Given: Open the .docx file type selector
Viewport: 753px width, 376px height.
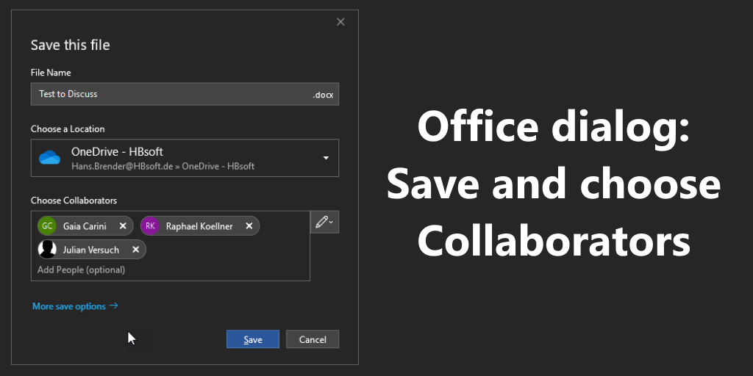Looking at the screenshot, I should 324,95.
